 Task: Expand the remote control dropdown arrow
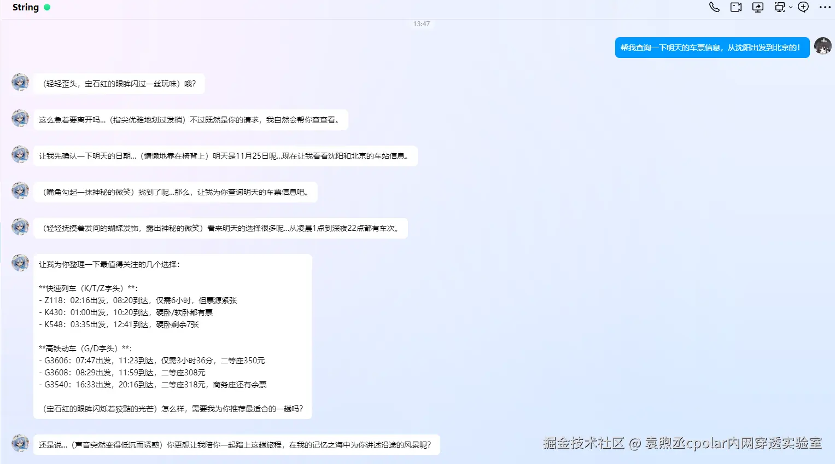pyautogui.click(x=790, y=7)
